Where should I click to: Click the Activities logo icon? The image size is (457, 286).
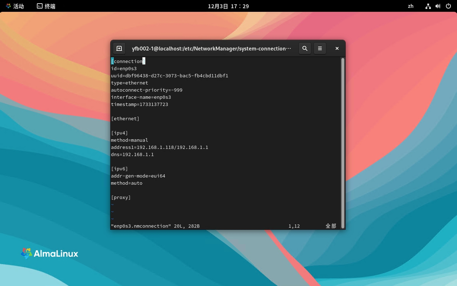tap(8, 6)
